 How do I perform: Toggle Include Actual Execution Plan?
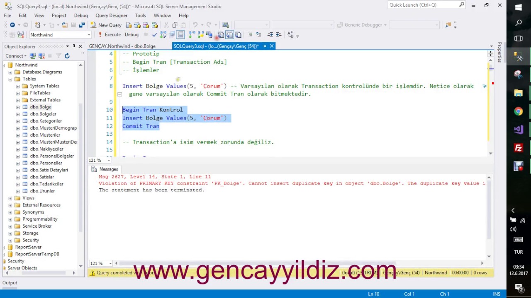[192, 35]
